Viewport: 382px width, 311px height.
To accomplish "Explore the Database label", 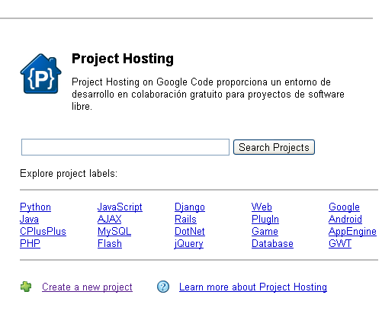I will tap(272, 243).
